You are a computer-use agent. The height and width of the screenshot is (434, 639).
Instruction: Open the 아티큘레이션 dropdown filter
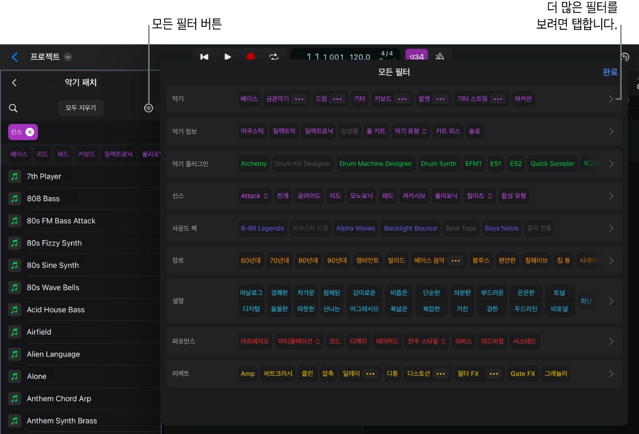299,341
